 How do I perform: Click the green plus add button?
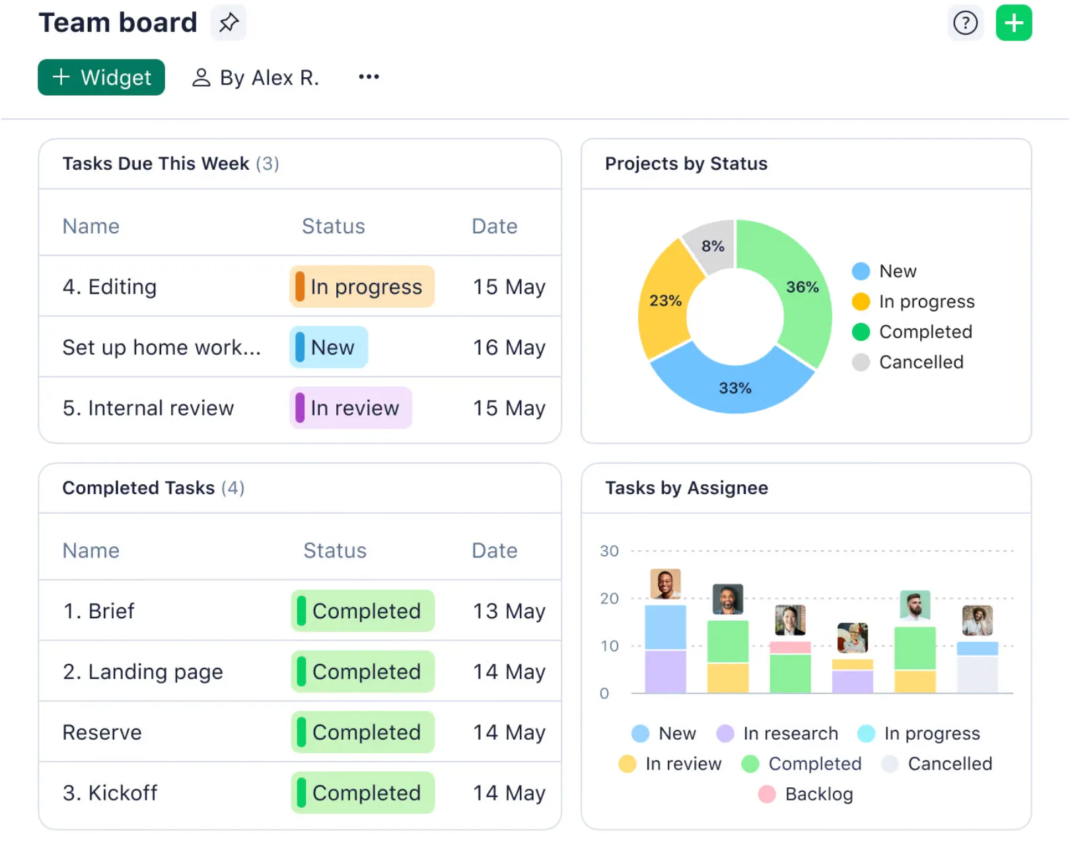tap(1013, 23)
